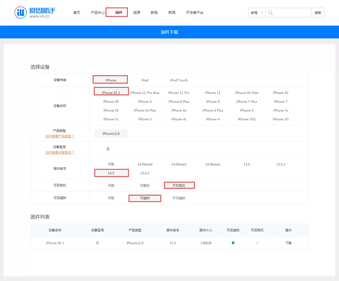Select iPhone12,8 product type
The height and width of the screenshot is (281, 339).
[111, 133]
